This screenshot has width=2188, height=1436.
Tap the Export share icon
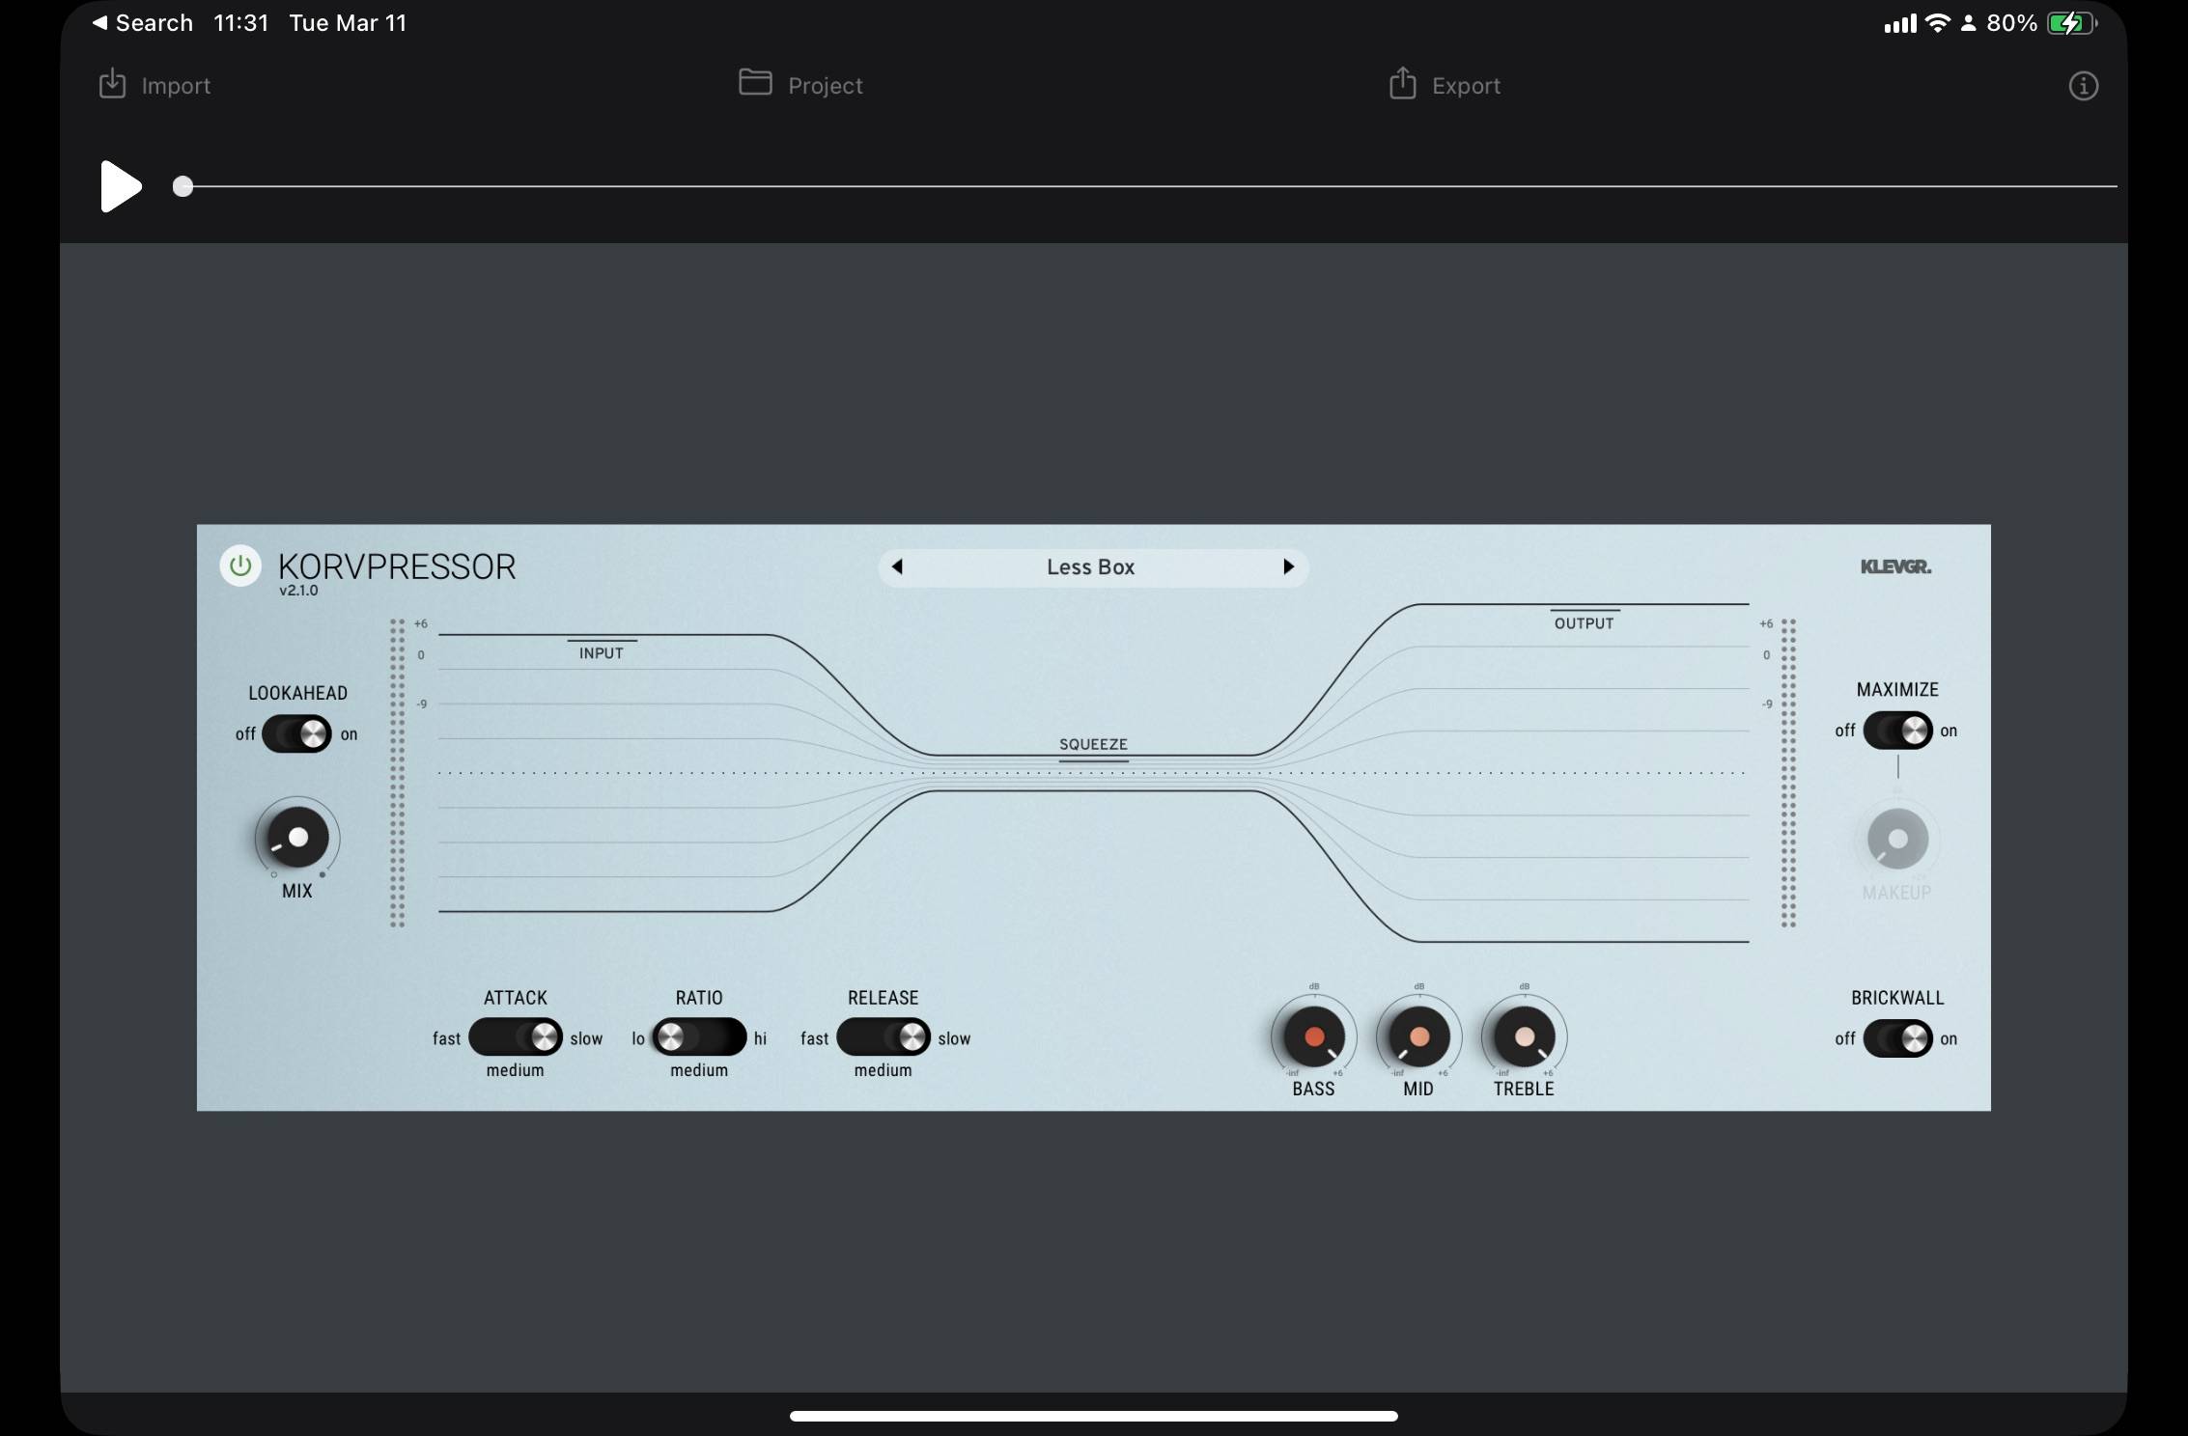coord(1402,83)
